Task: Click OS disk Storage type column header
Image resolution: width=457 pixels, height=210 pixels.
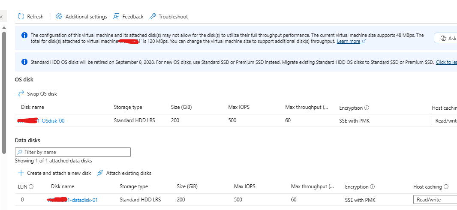Action: (x=128, y=107)
